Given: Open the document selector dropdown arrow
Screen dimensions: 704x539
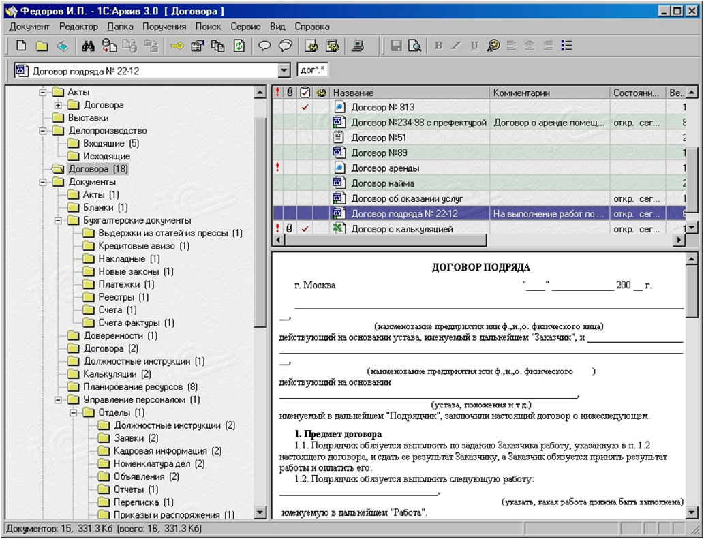Looking at the screenshot, I should [284, 70].
